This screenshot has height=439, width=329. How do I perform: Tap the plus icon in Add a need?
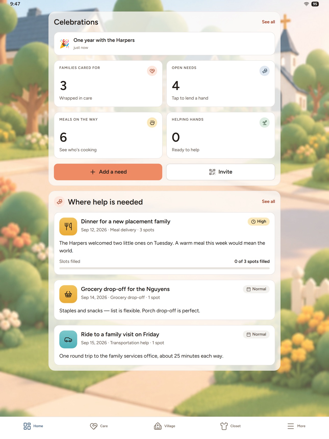click(93, 172)
